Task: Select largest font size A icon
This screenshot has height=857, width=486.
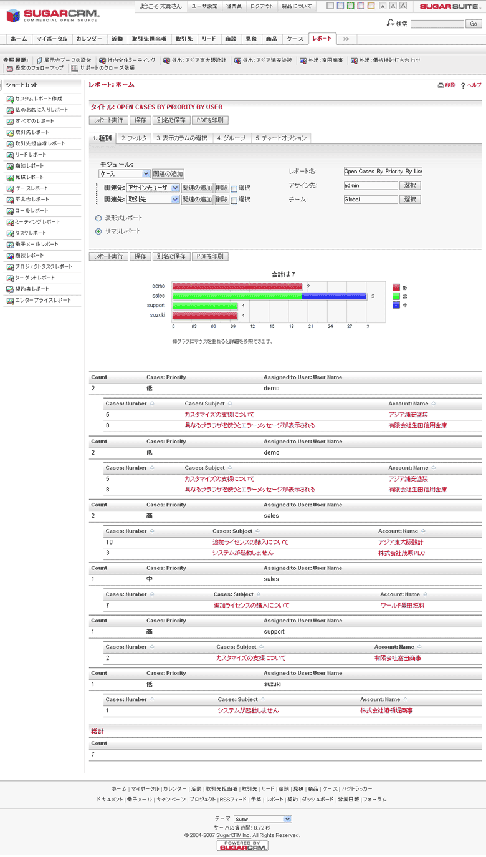Action: pos(403,6)
